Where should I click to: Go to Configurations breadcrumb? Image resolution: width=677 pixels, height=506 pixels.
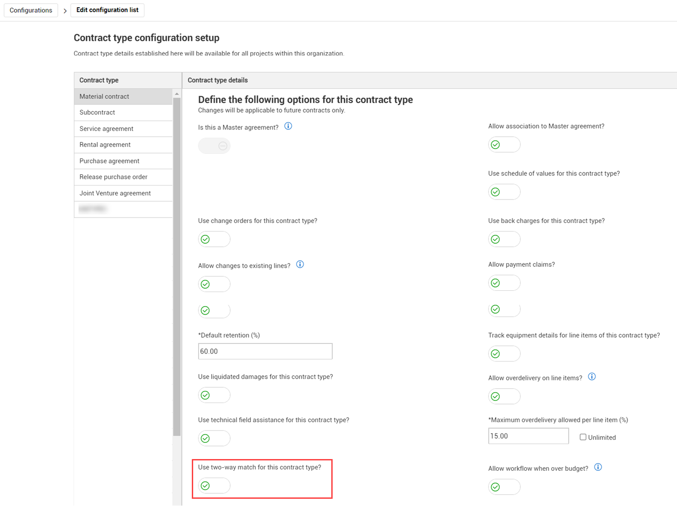pos(31,10)
